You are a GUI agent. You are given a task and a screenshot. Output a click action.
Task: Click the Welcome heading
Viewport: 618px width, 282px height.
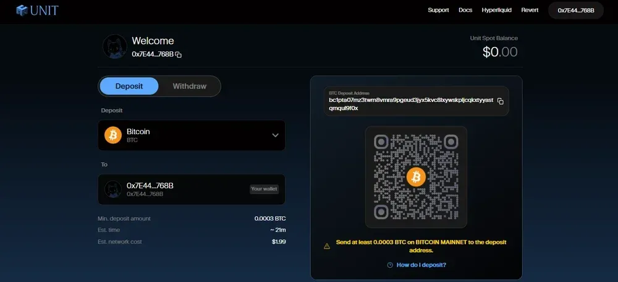(153, 41)
